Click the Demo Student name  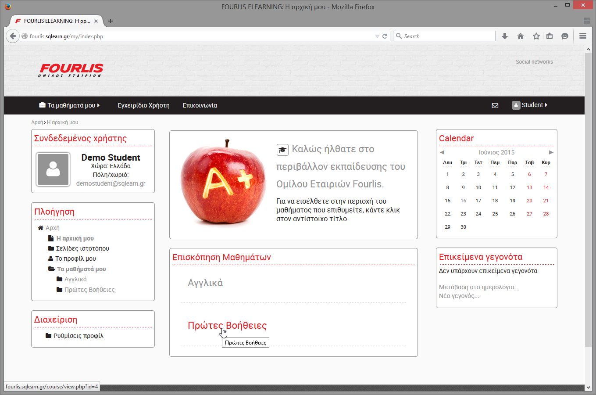pos(111,157)
